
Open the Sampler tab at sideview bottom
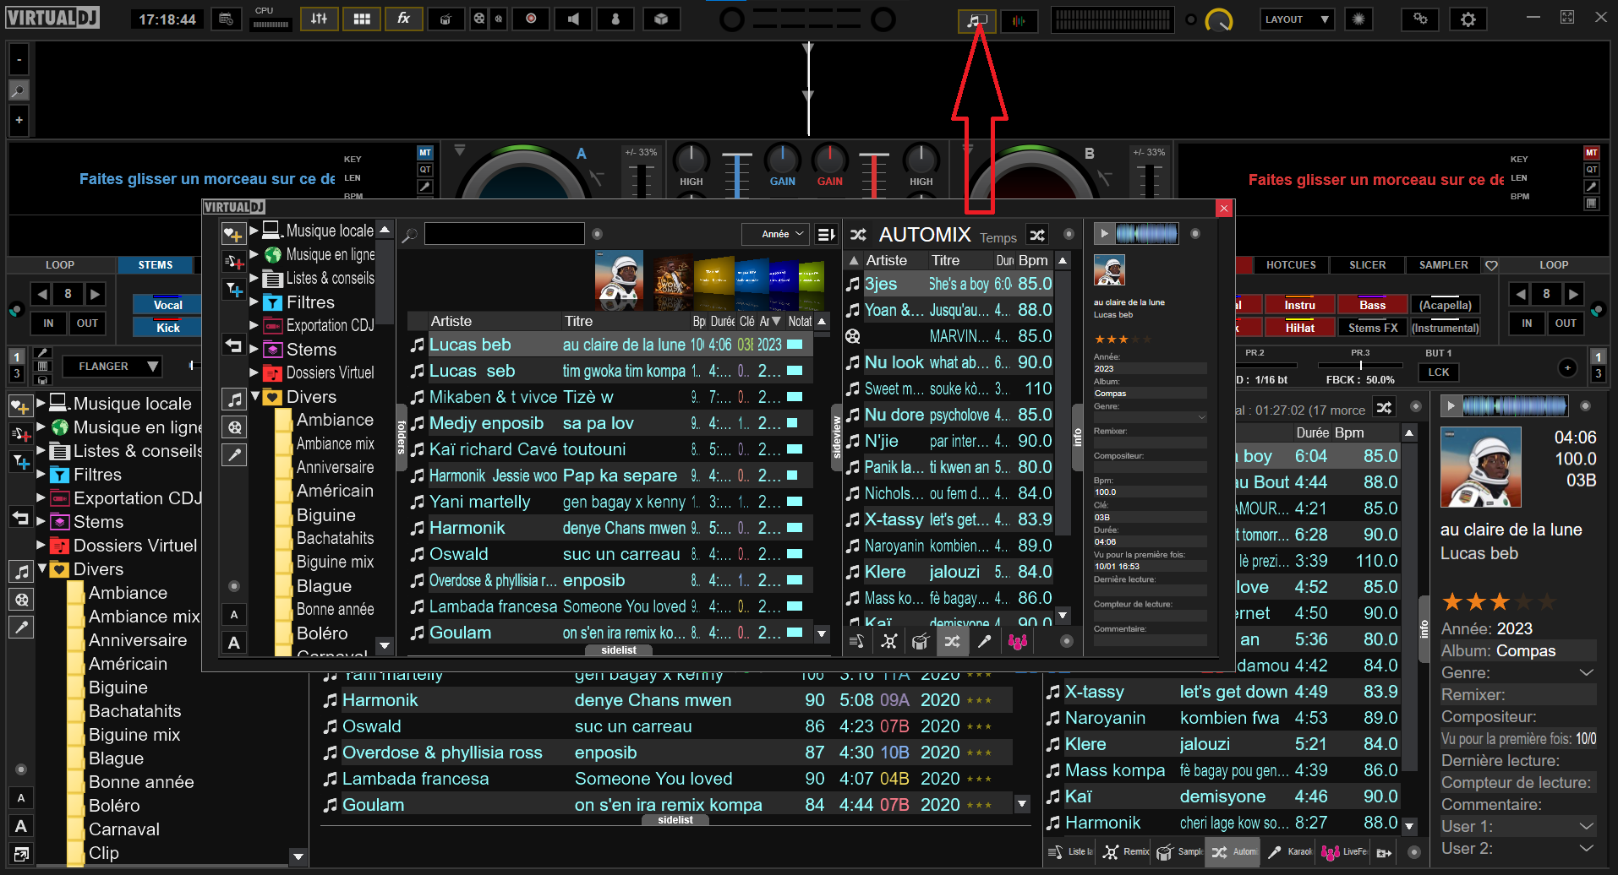[x=1180, y=852]
